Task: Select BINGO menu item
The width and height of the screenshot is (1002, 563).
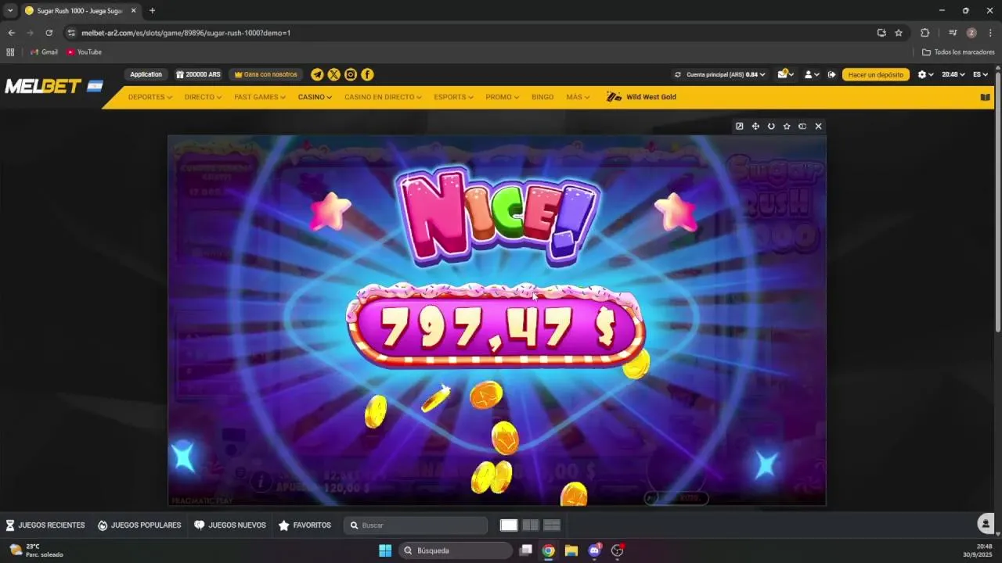Action: (x=542, y=97)
